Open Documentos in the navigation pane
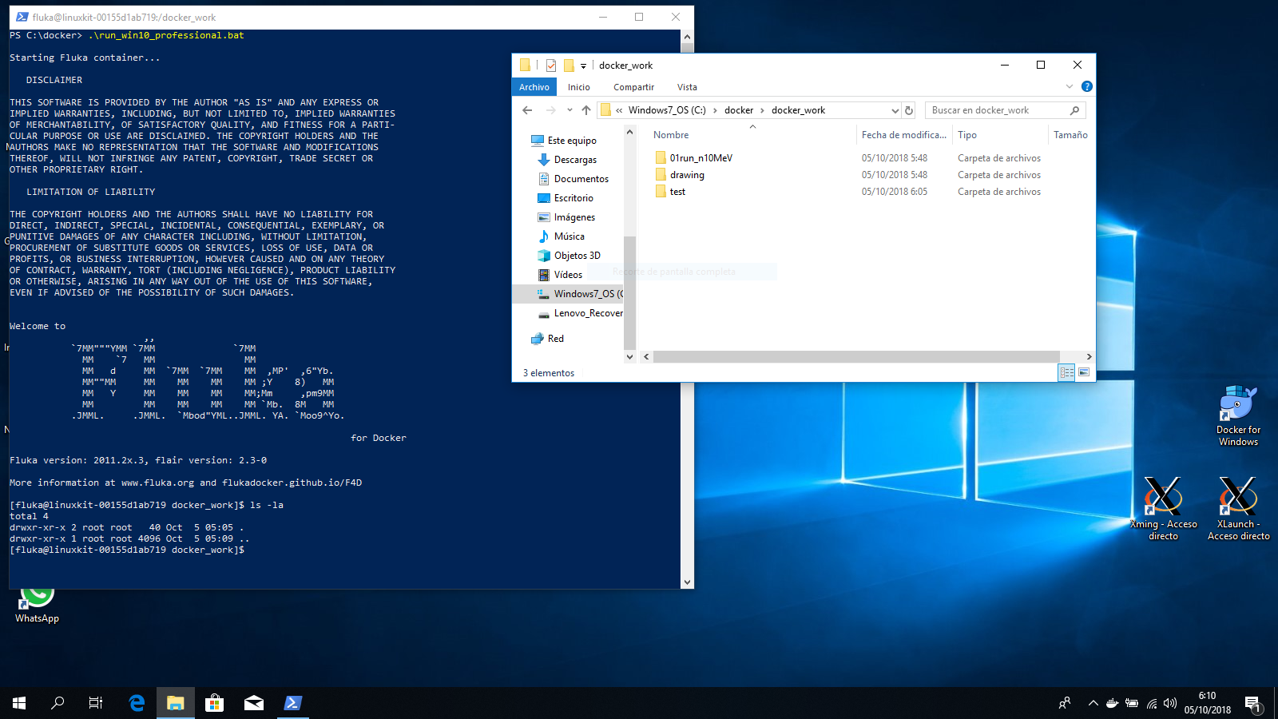This screenshot has width=1278, height=719. [x=581, y=179]
